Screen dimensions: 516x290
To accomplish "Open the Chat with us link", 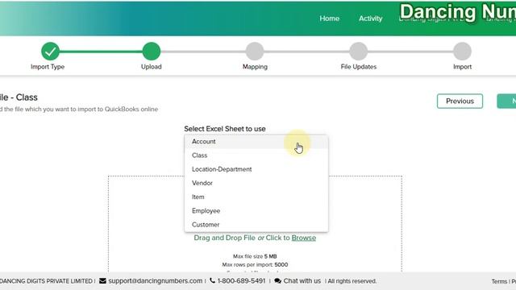I will point(302,281).
